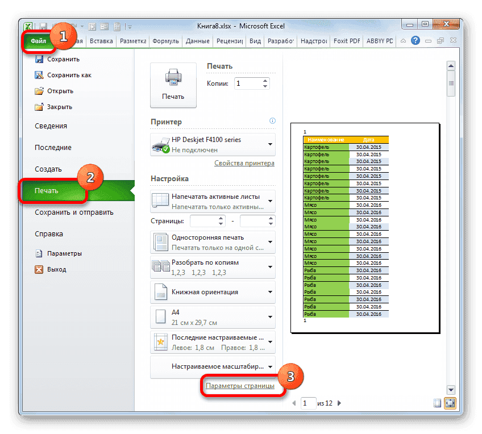
Task: Open Параметры страницы settings link
Action: (x=242, y=386)
